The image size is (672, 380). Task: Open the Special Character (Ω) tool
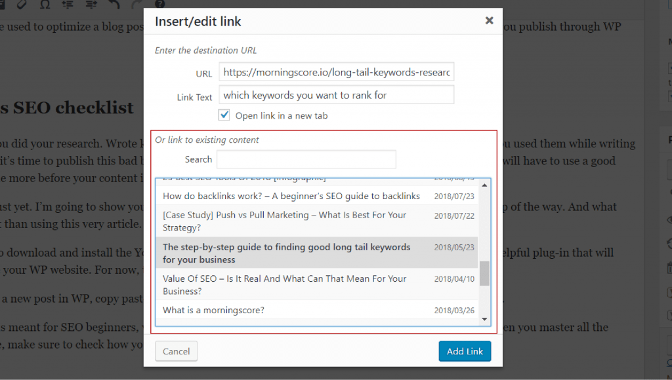(x=45, y=5)
